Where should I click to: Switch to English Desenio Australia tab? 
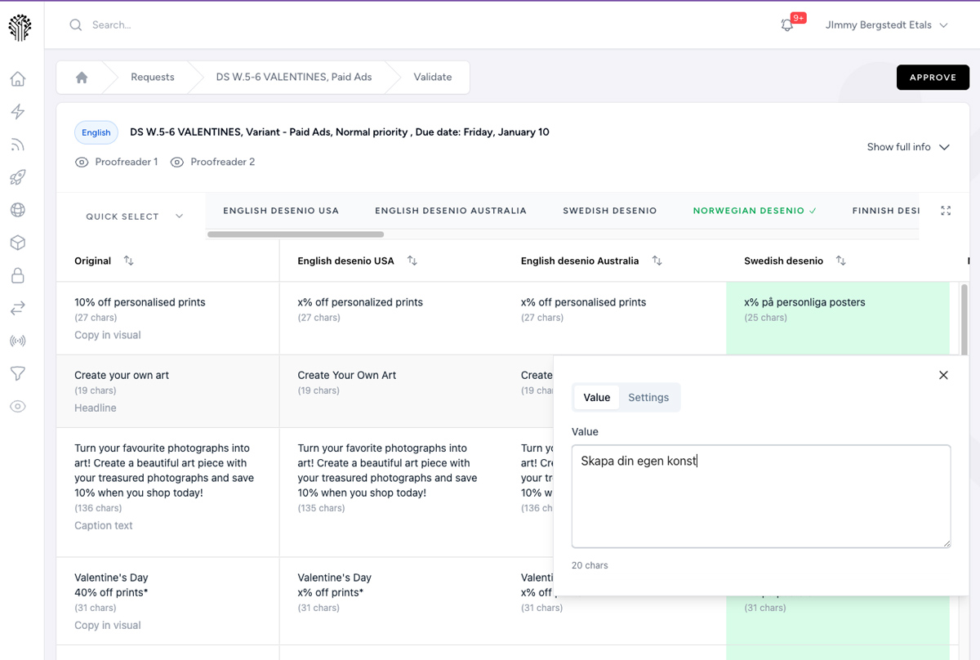pos(451,211)
